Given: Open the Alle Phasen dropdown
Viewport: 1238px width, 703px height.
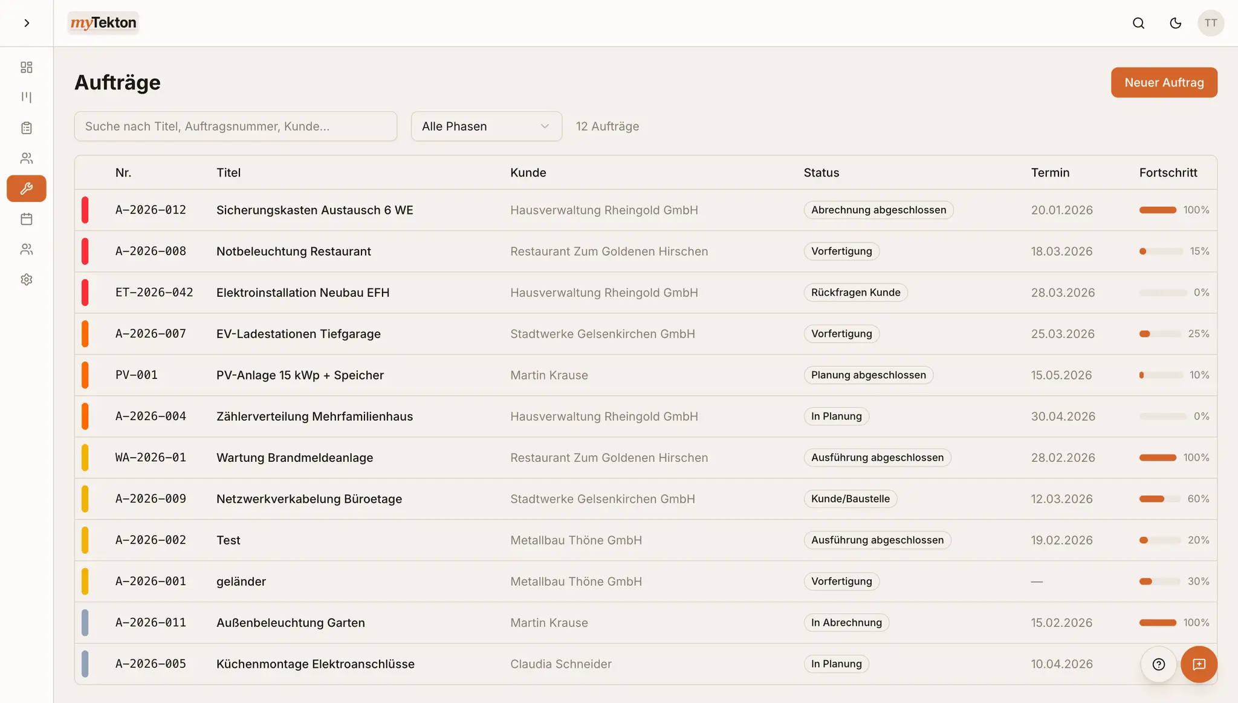Looking at the screenshot, I should pos(487,126).
